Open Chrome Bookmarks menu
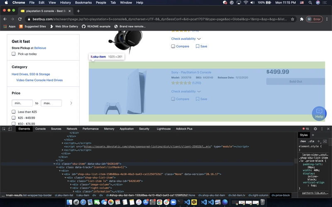The height and width of the screenshot is (207, 332). 83,2
